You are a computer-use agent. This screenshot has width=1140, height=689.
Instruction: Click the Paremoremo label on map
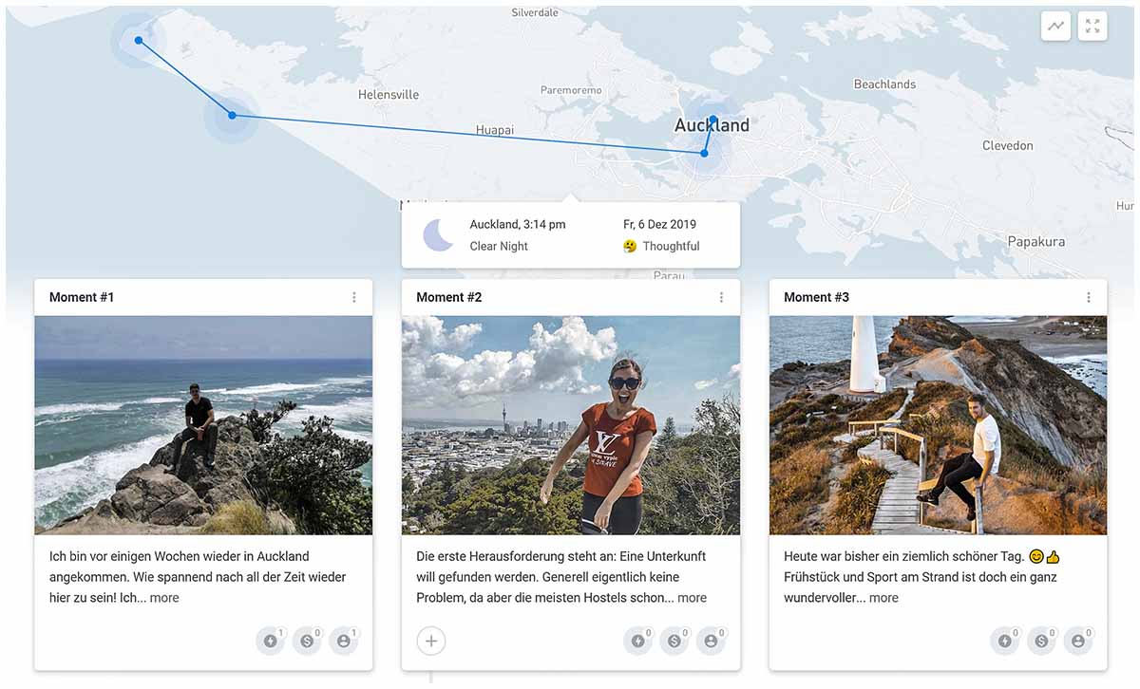pos(571,90)
